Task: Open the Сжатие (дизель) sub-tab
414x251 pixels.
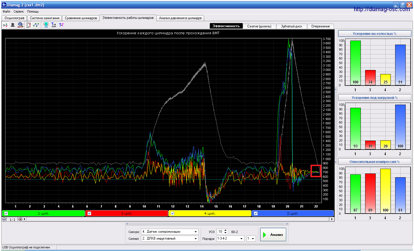Action: click(259, 26)
